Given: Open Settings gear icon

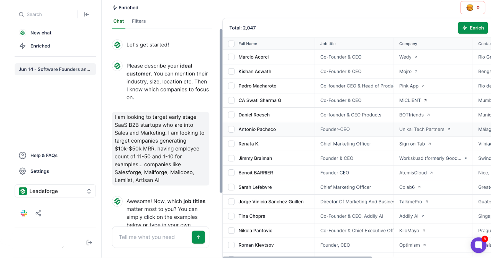Looking at the screenshot, I should (x=23, y=171).
